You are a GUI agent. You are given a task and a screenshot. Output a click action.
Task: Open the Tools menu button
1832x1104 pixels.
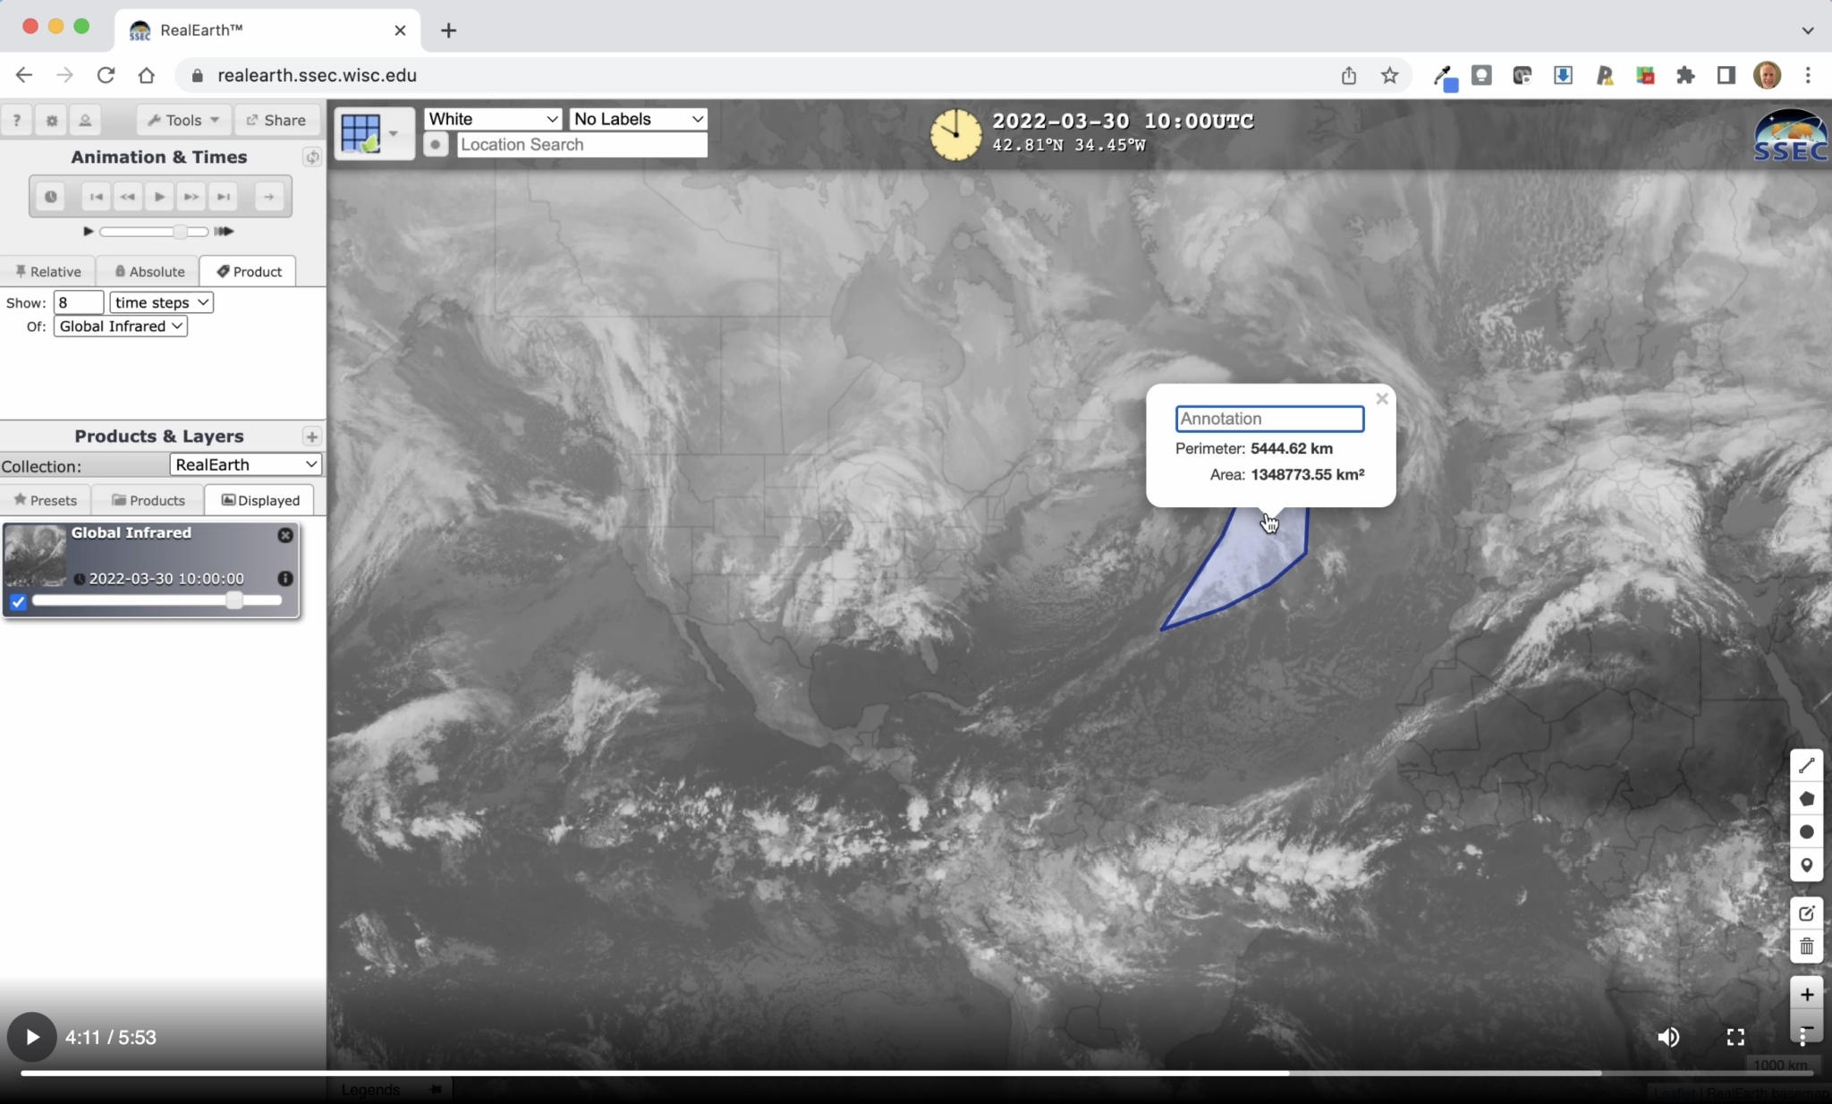(x=183, y=120)
